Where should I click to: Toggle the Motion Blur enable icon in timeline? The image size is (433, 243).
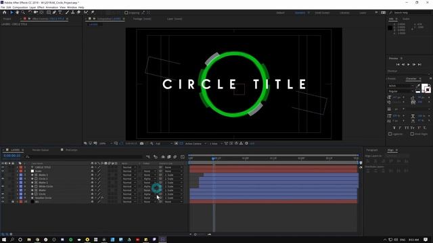pos(175,157)
